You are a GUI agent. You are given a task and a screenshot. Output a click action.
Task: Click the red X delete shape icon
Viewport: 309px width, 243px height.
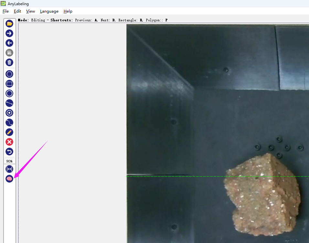coord(9,142)
